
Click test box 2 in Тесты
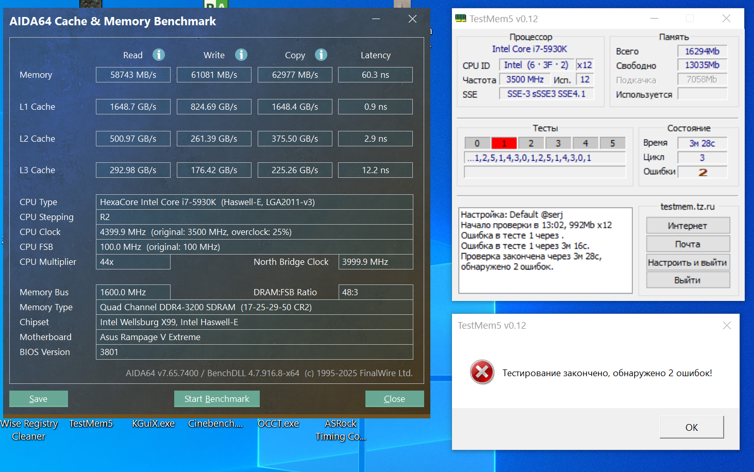tap(531, 143)
